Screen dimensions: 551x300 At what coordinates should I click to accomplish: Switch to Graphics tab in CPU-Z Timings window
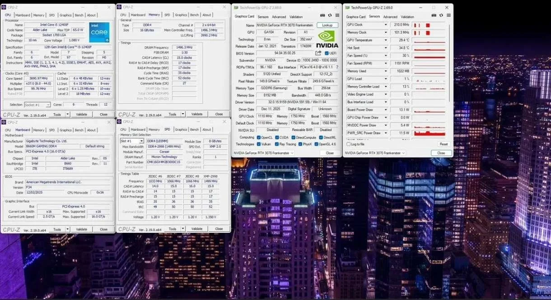[x=181, y=15]
